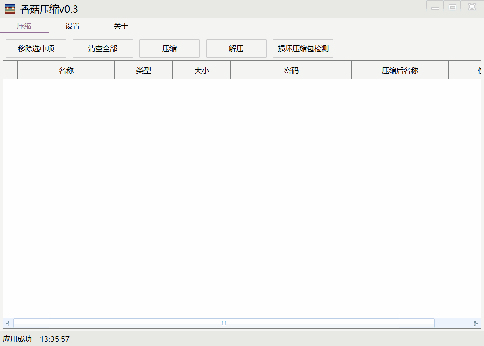This screenshot has width=484, height=346.
Task: Click the right arrow of the horizontal scrollbar
Action: 476,323
